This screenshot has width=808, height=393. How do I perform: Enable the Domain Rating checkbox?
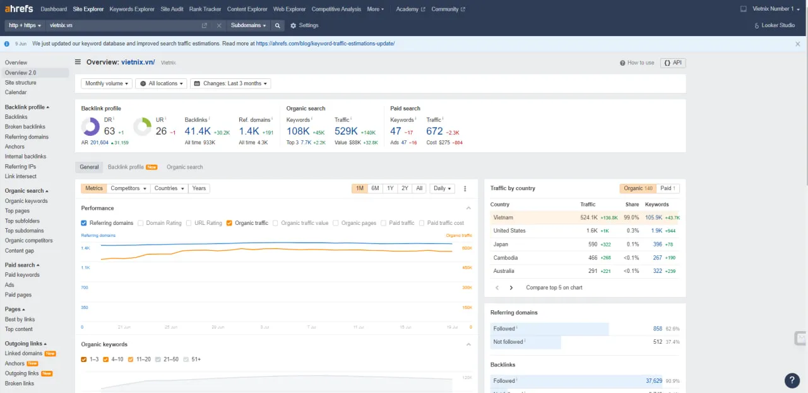point(141,223)
